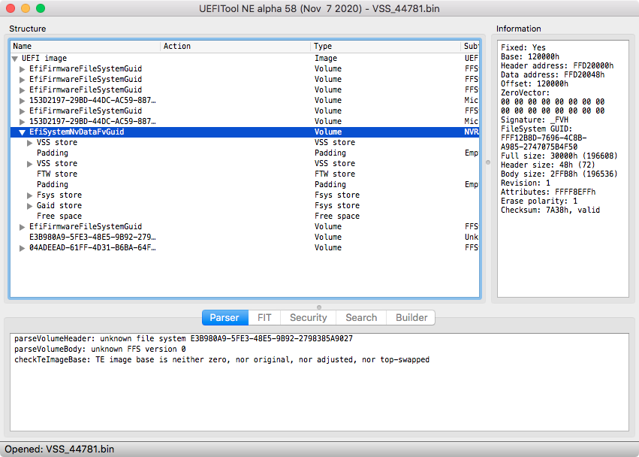639x457 pixels.
Task: Click the ZeroVector label in Information
Action: 526,92
